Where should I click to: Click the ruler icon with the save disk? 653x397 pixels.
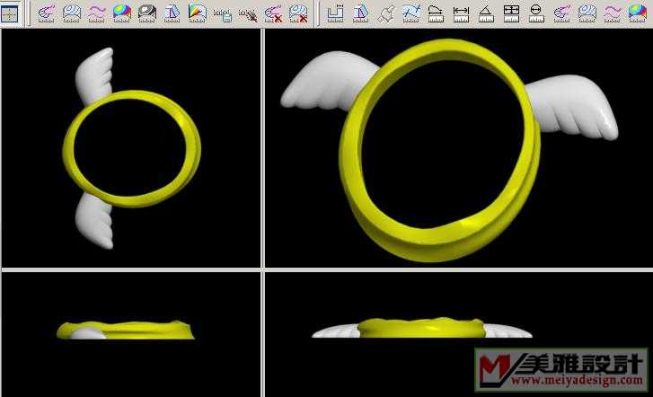coord(223,14)
